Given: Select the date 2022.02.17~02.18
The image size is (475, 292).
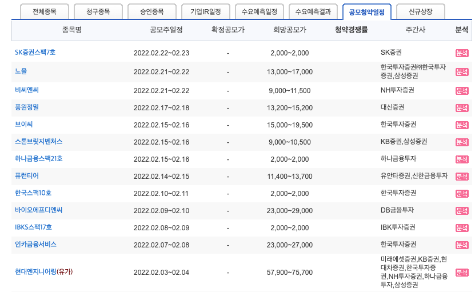Looking at the screenshot, I should pyautogui.click(x=161, y=108).
